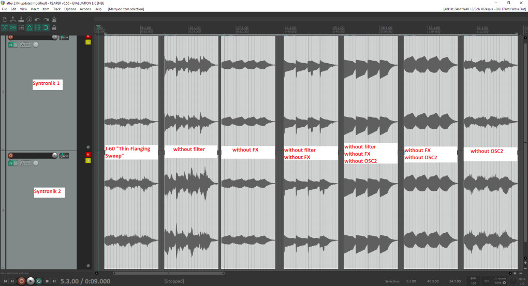Select Syntronik 2 'Thin Flanging Sweep' audio item
Image resolution: width=528 pixels, height=286 pixels.
pyautogui.click(x=131, y=210)
